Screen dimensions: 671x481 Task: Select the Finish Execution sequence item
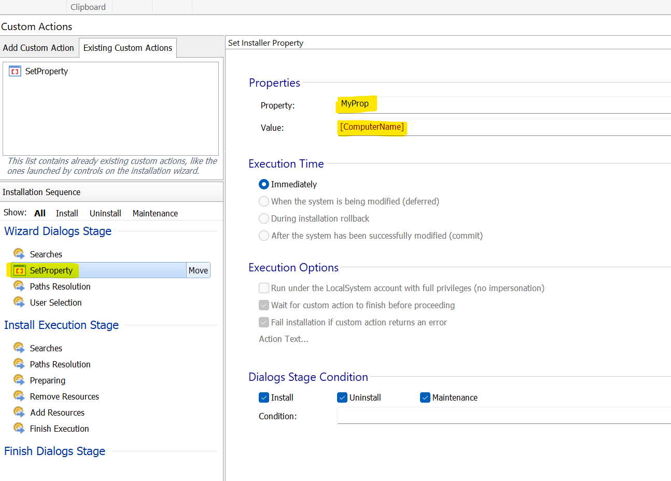pyautogui.click(x=60, y=429)
